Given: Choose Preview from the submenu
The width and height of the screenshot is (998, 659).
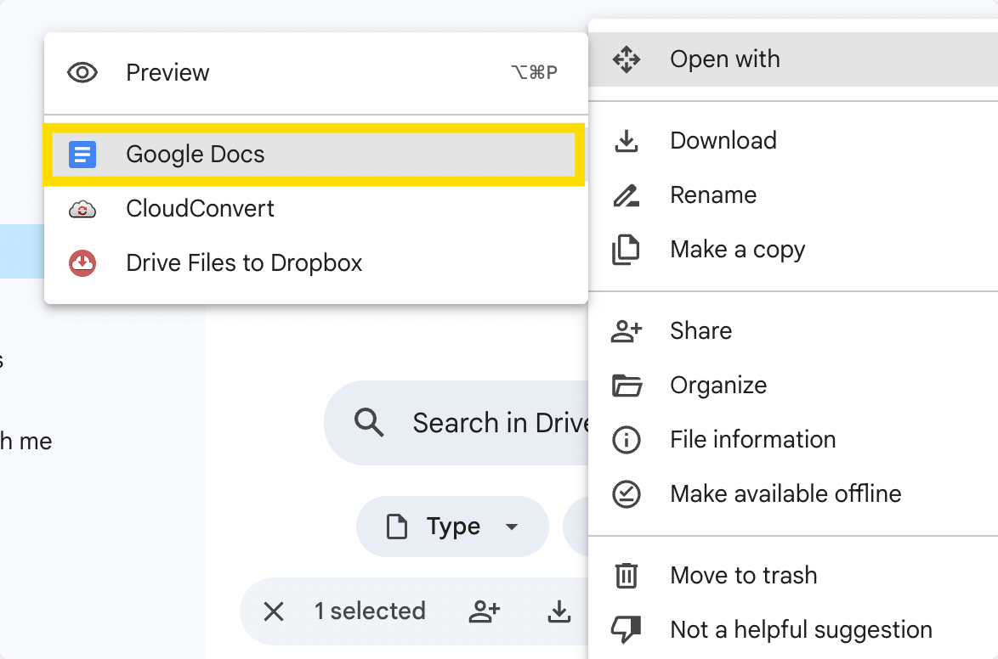Looking at the screenshot, I should [315, 72].
